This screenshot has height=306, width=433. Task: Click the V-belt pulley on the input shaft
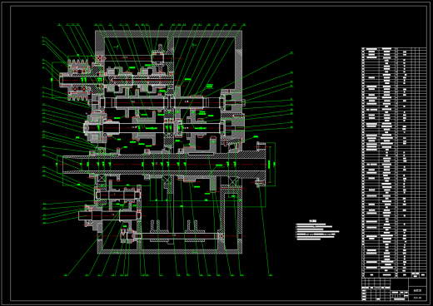pyautogui.click(x=78, y=80)
